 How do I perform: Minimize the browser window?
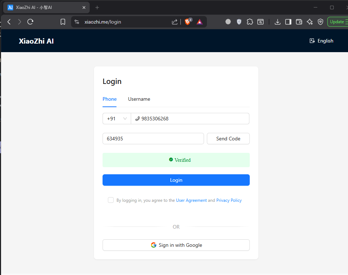point(315,7)
